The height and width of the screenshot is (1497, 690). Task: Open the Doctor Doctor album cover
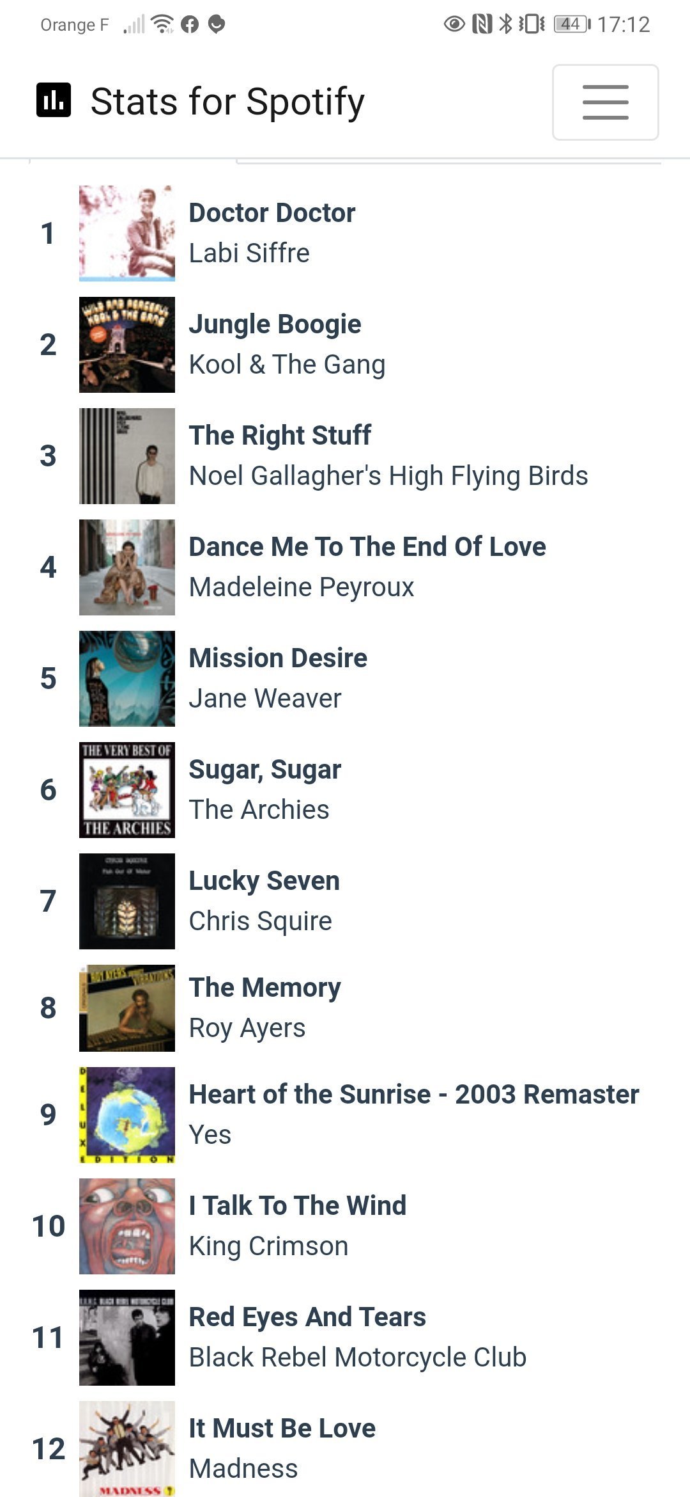126,234
